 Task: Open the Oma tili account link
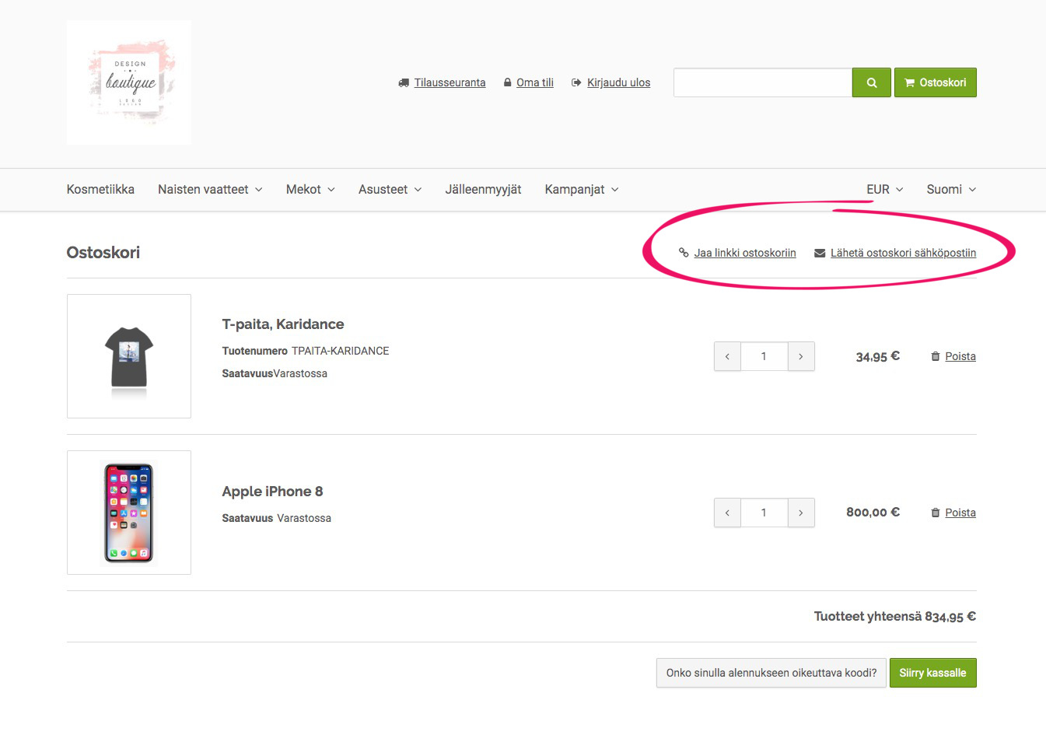click(535, 82)
